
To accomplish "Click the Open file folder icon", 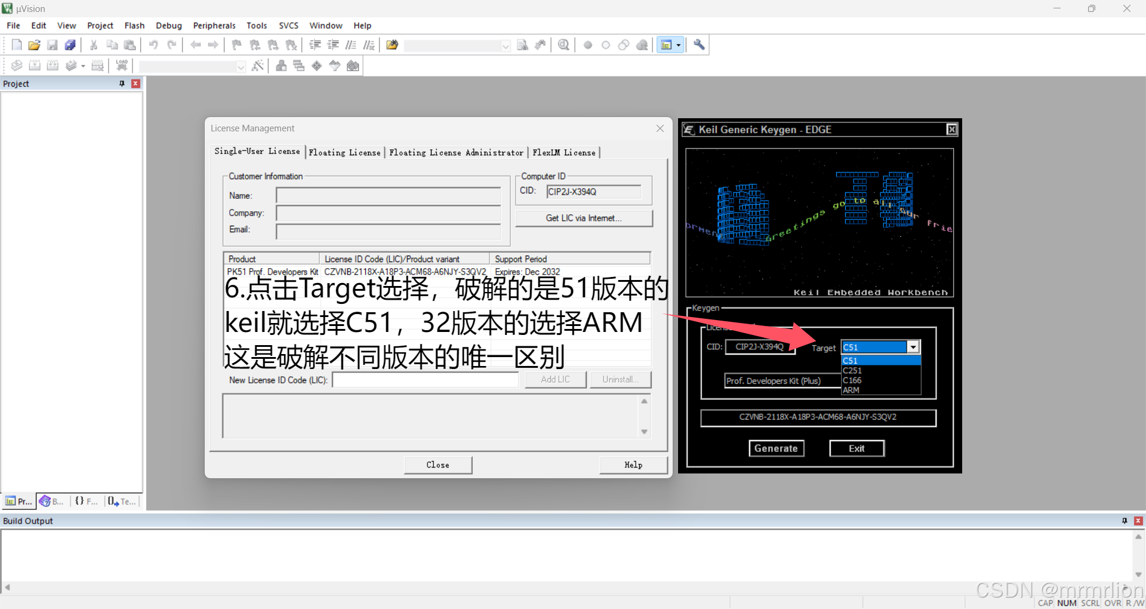I will 35,45.
